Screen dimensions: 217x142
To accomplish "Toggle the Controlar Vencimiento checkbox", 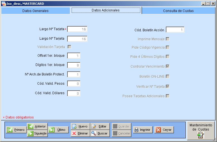I will coord(168,67).
